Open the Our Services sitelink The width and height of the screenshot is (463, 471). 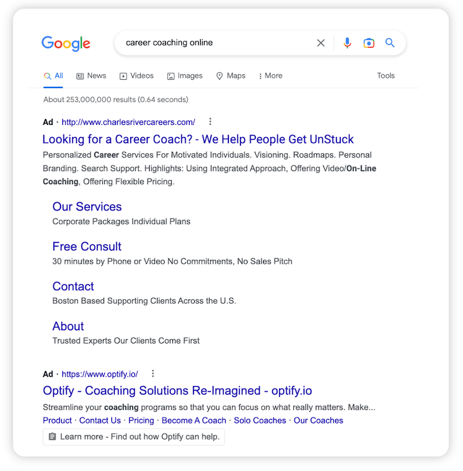(x=87, y=207)
